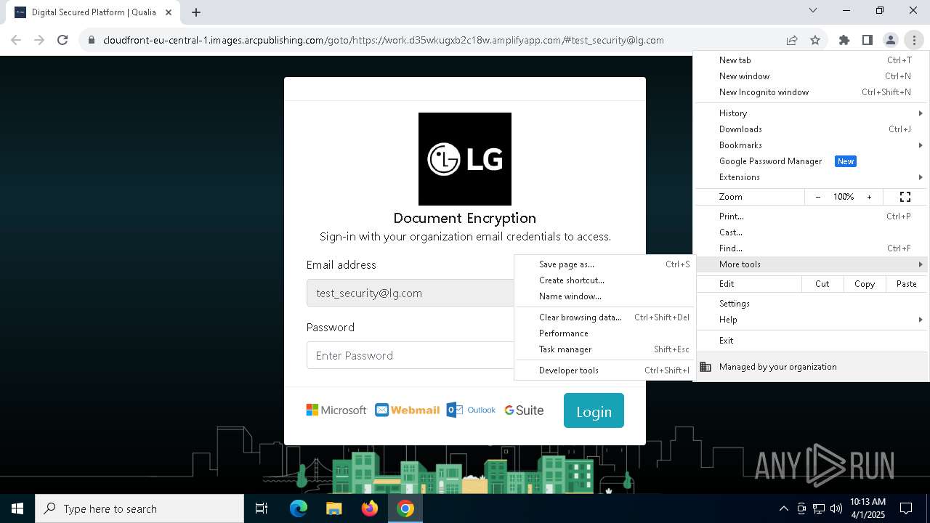Image resolution: width=930 pixels, height=523 pixels.
Task: Open the Windows Start button
Action: (x=17, y=508)
